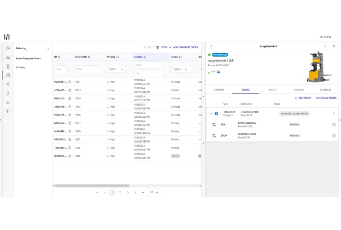Image resolution: width=341 pixels, height=230 pixels.
Task: Open the settings sliders sidebar icon
Action: [x=8, y=102]
